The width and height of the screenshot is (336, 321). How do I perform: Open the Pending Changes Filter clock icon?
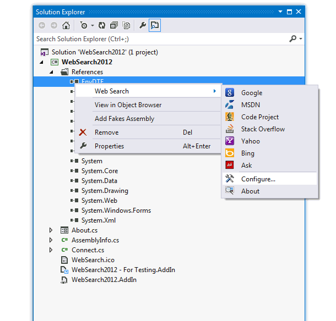coord(84,25)
